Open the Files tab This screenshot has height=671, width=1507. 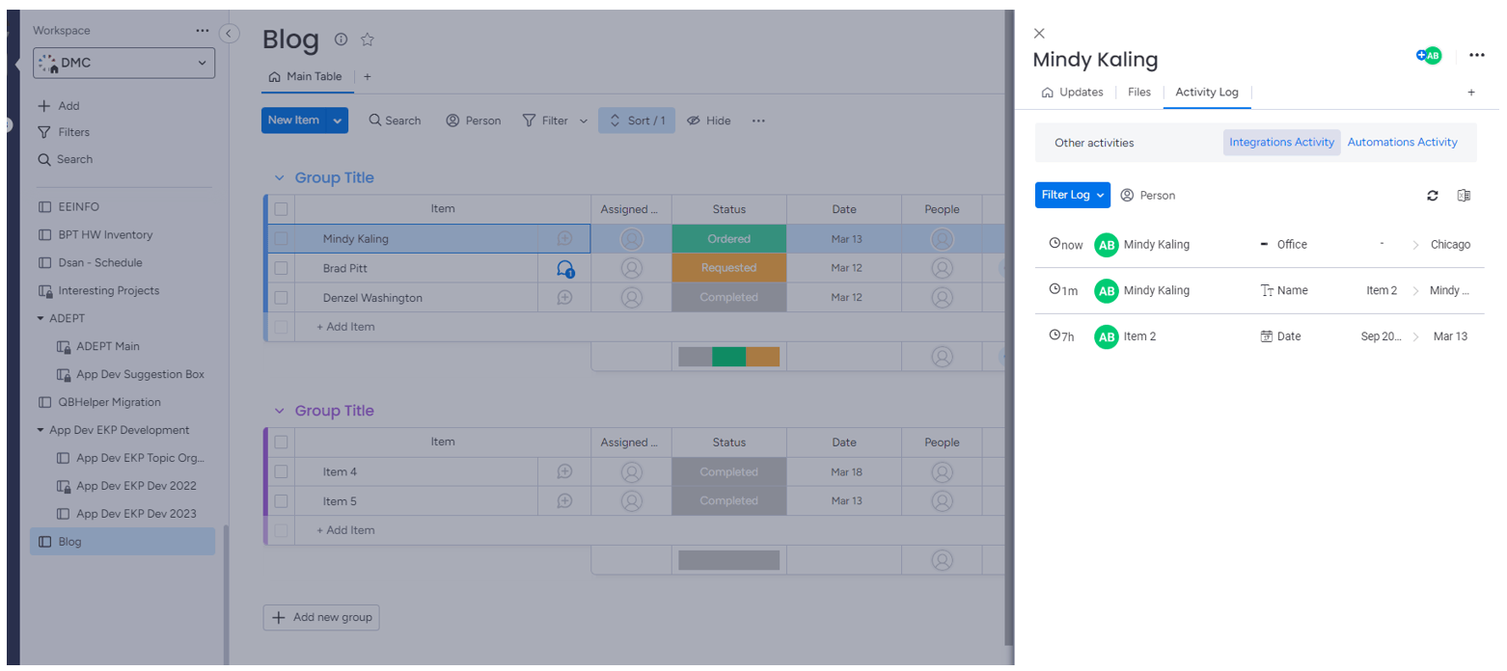(x=1139, y=93)
